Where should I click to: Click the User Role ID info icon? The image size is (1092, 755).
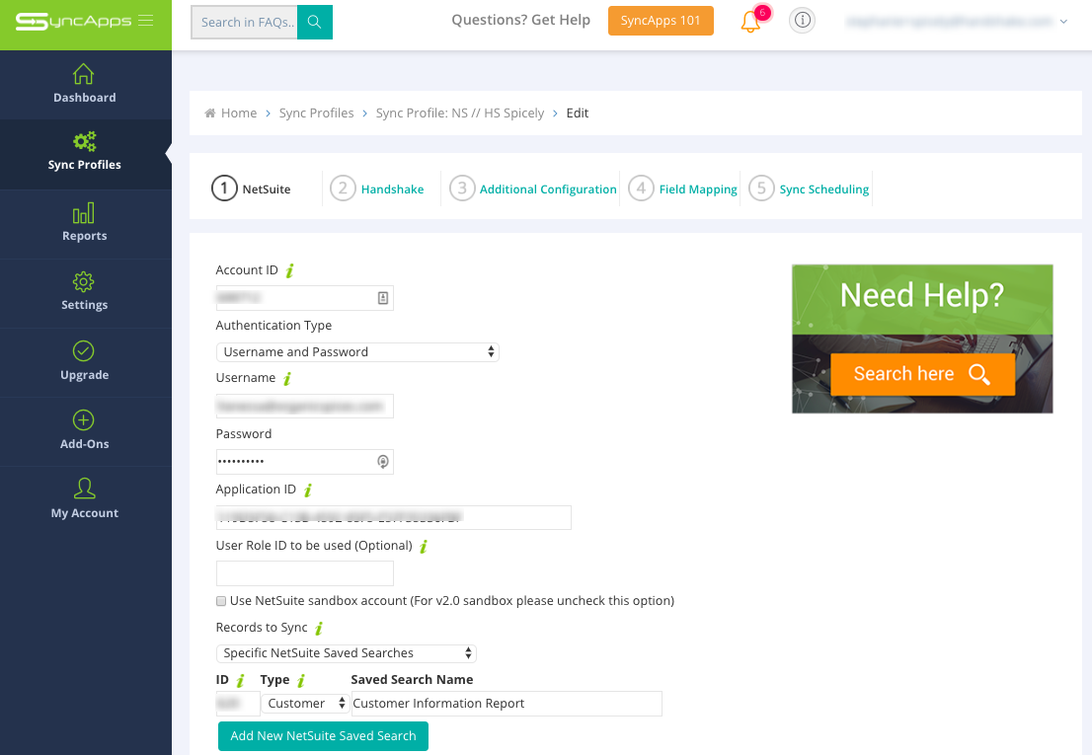pos(424,546)
